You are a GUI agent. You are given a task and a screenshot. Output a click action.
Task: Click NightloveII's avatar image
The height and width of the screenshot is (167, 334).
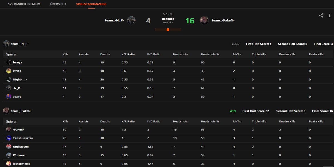point(8,147)
